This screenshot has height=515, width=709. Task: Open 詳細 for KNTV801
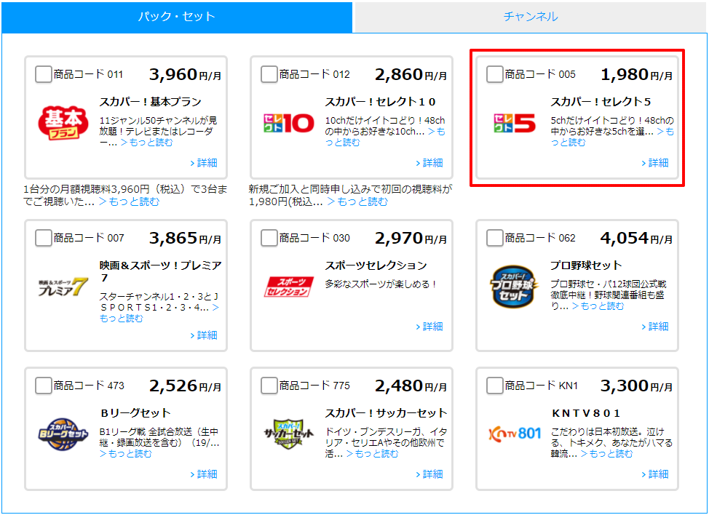(x=655, y=474)
